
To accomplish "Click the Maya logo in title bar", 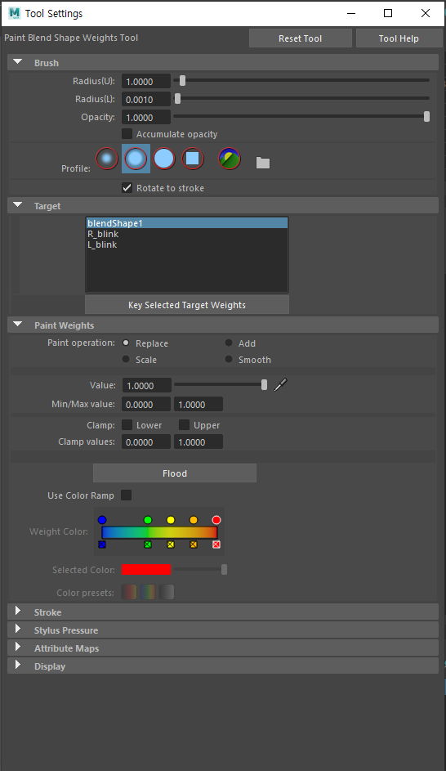I will pos(14,13).
